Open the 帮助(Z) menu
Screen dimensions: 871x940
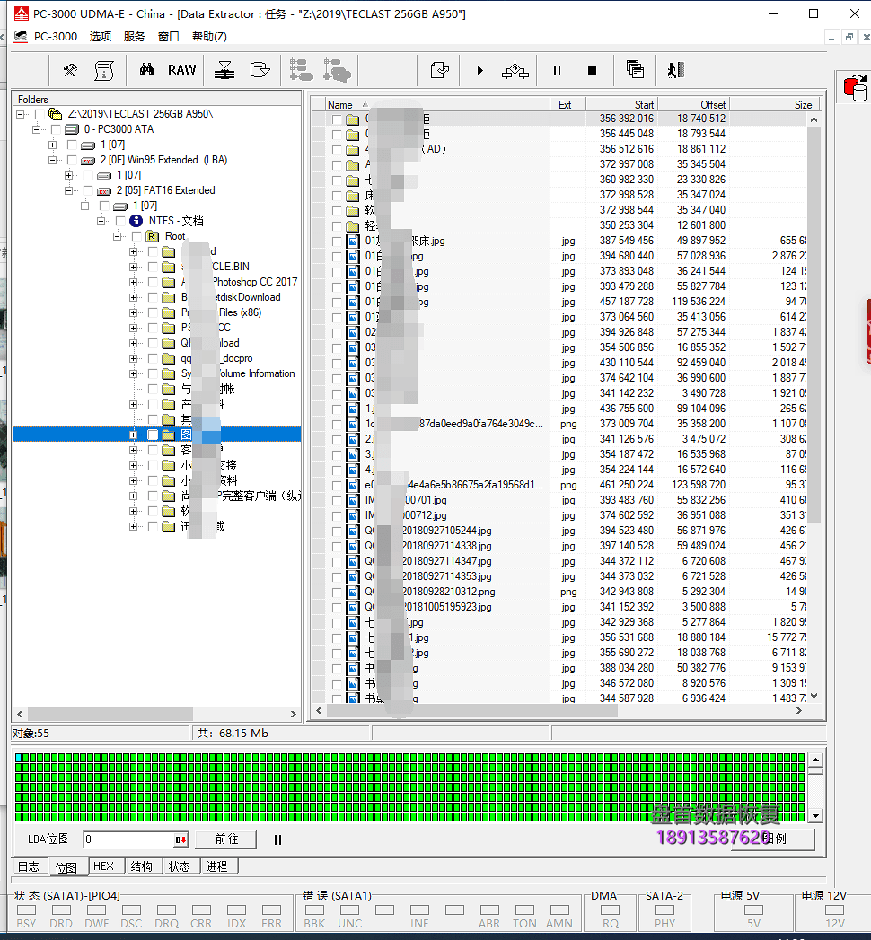click(209, 37)
